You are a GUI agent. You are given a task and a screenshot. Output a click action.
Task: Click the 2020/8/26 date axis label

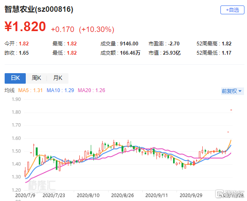(x=122, y=196)
